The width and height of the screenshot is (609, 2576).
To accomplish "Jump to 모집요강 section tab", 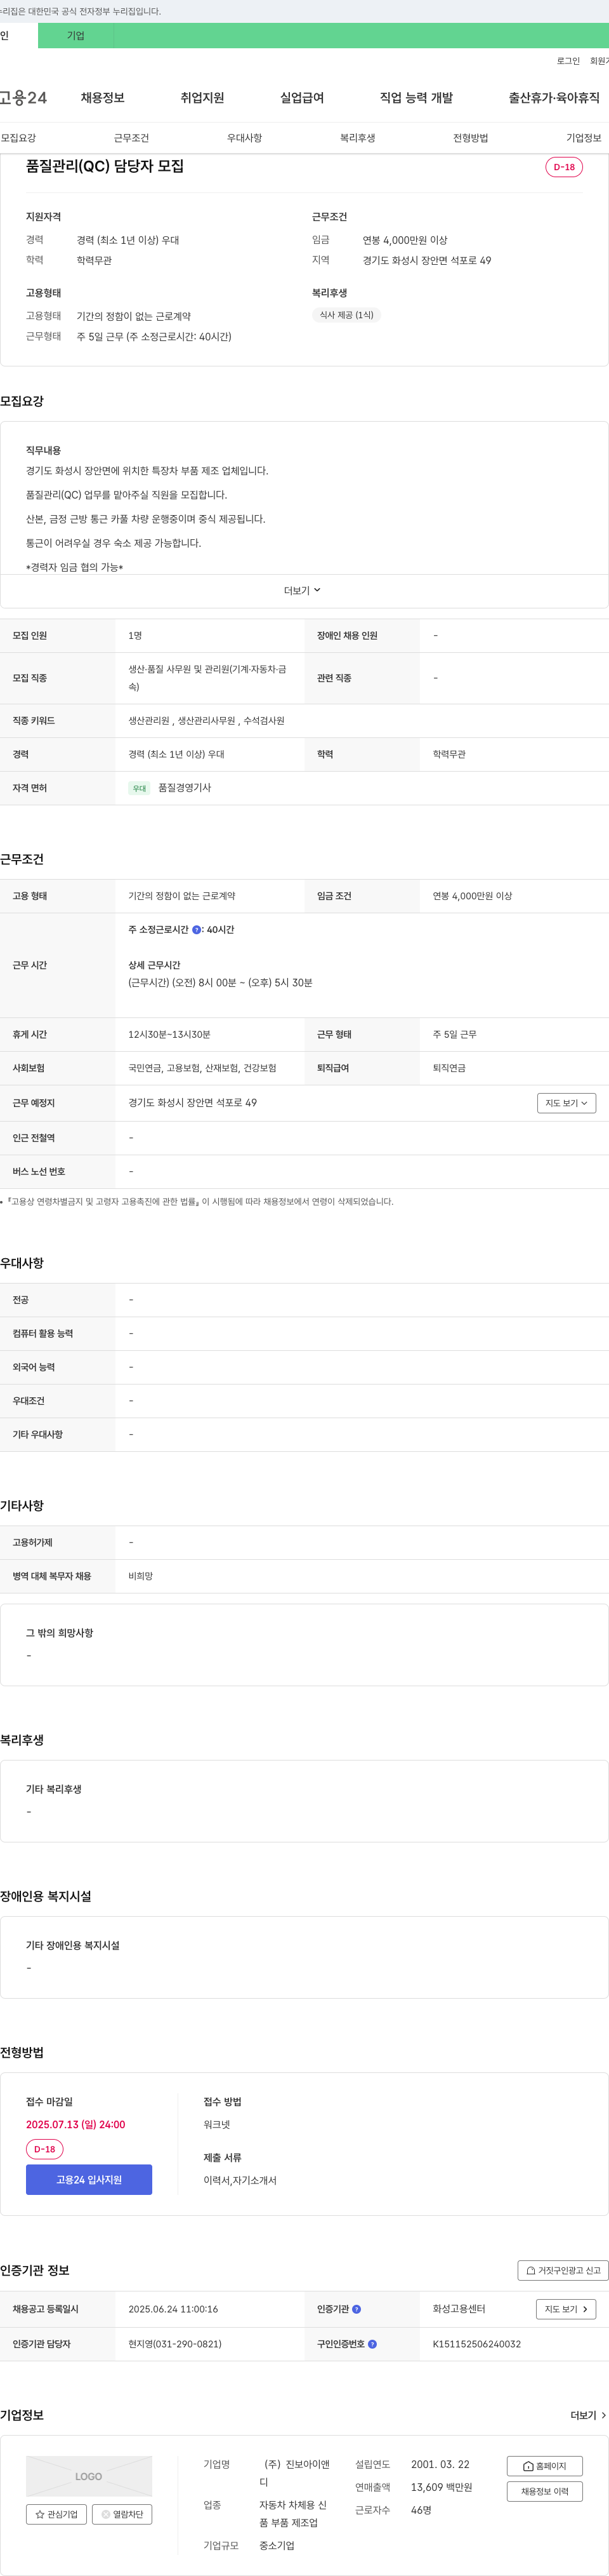I will 18,138.
